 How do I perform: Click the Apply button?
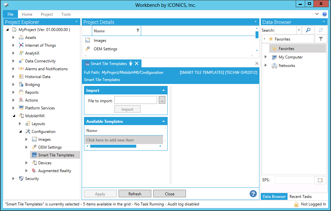(x=100, y=194)
